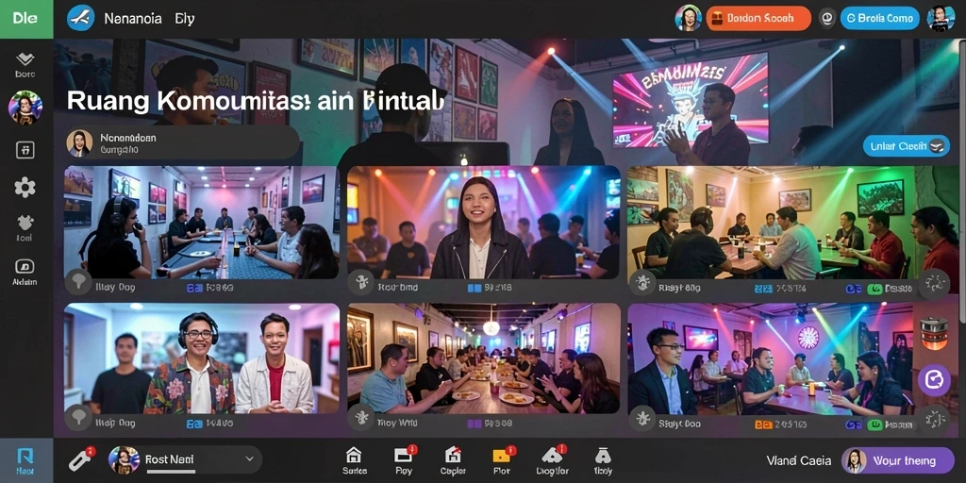This screenshot has width=966, height=483.
Task: Click the blue counter badge in 'Iltay Dog' row
Action: [194, 288]
